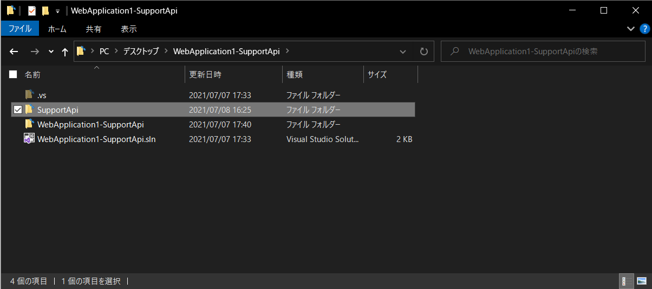This screenshot has width=652, height=289.
Task: Minimize the Explorer window
Action: 573,10
